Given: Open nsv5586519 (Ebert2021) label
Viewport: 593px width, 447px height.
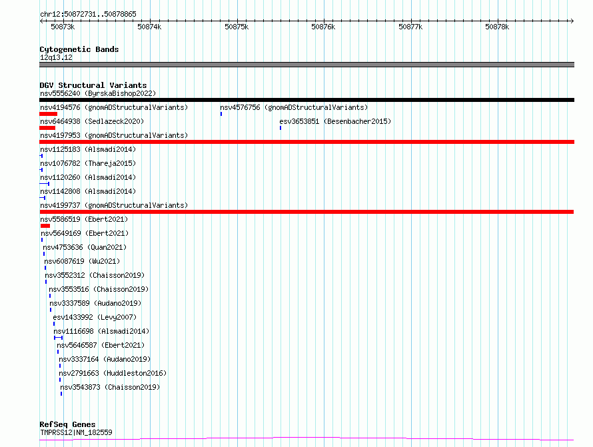Looking at the screenshot, I should coord(84,219).
